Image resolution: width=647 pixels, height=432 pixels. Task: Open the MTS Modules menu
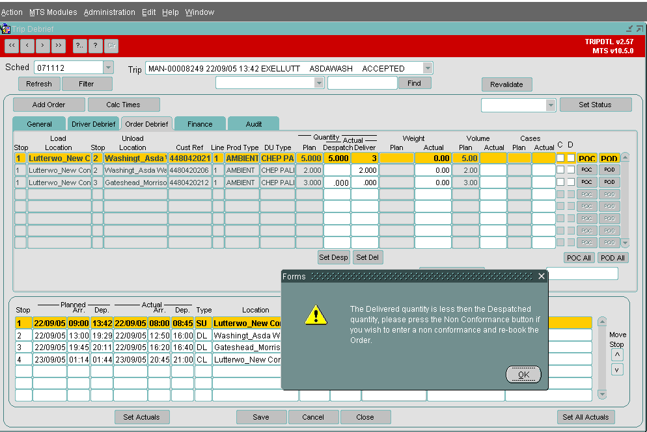[53, 12]
